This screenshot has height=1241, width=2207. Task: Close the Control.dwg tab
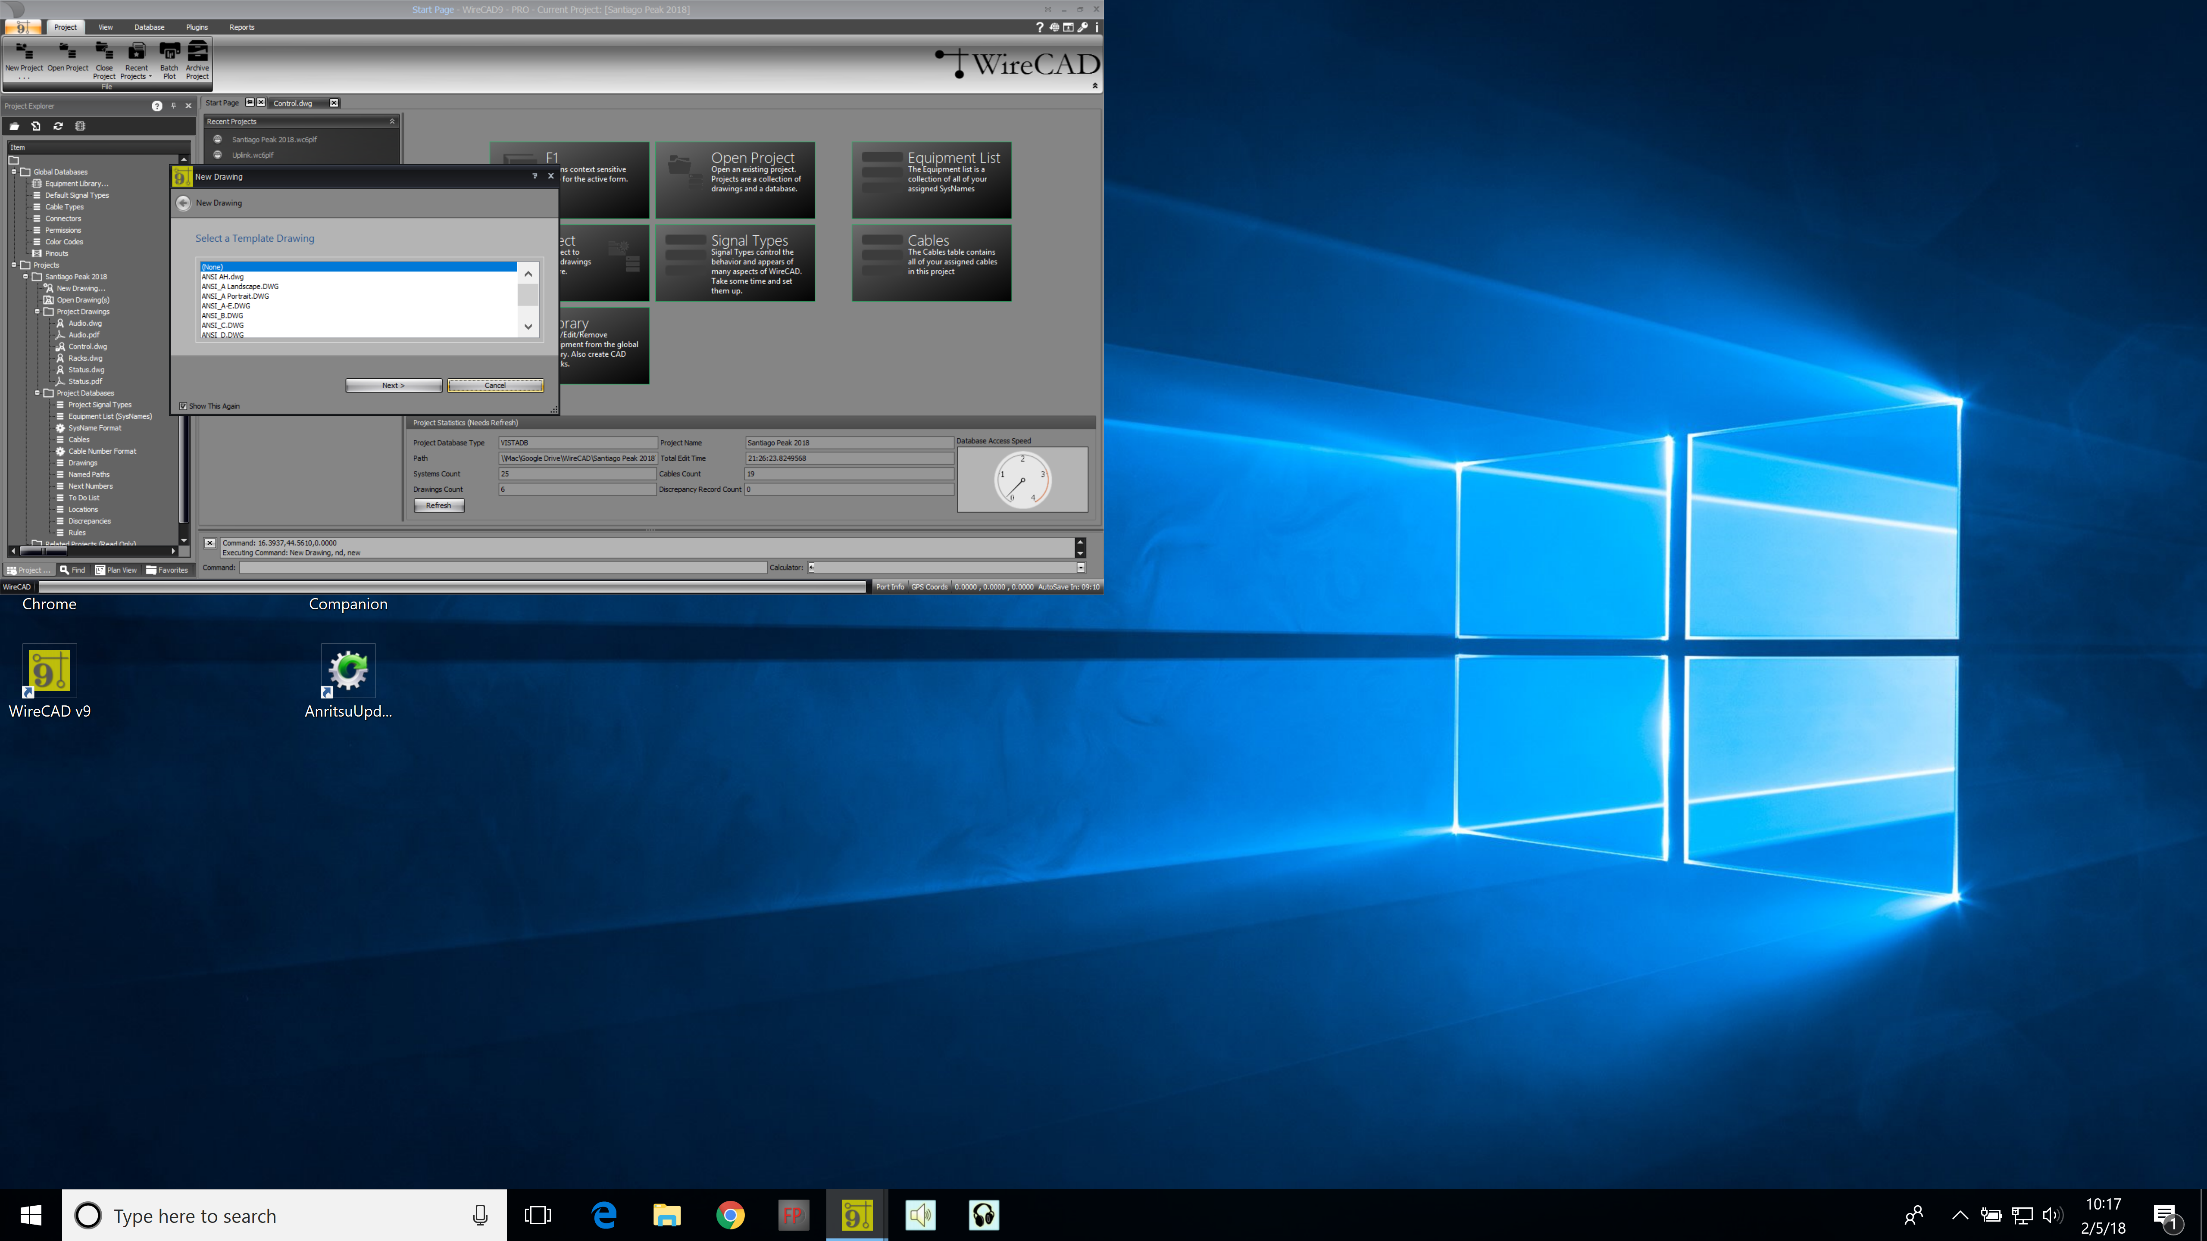point(334,103)
